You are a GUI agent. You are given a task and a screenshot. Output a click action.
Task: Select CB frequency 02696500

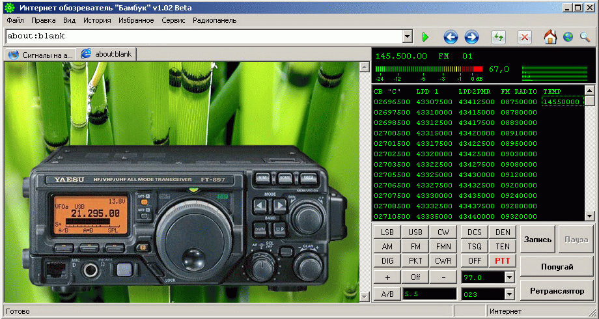click(391, 102)
